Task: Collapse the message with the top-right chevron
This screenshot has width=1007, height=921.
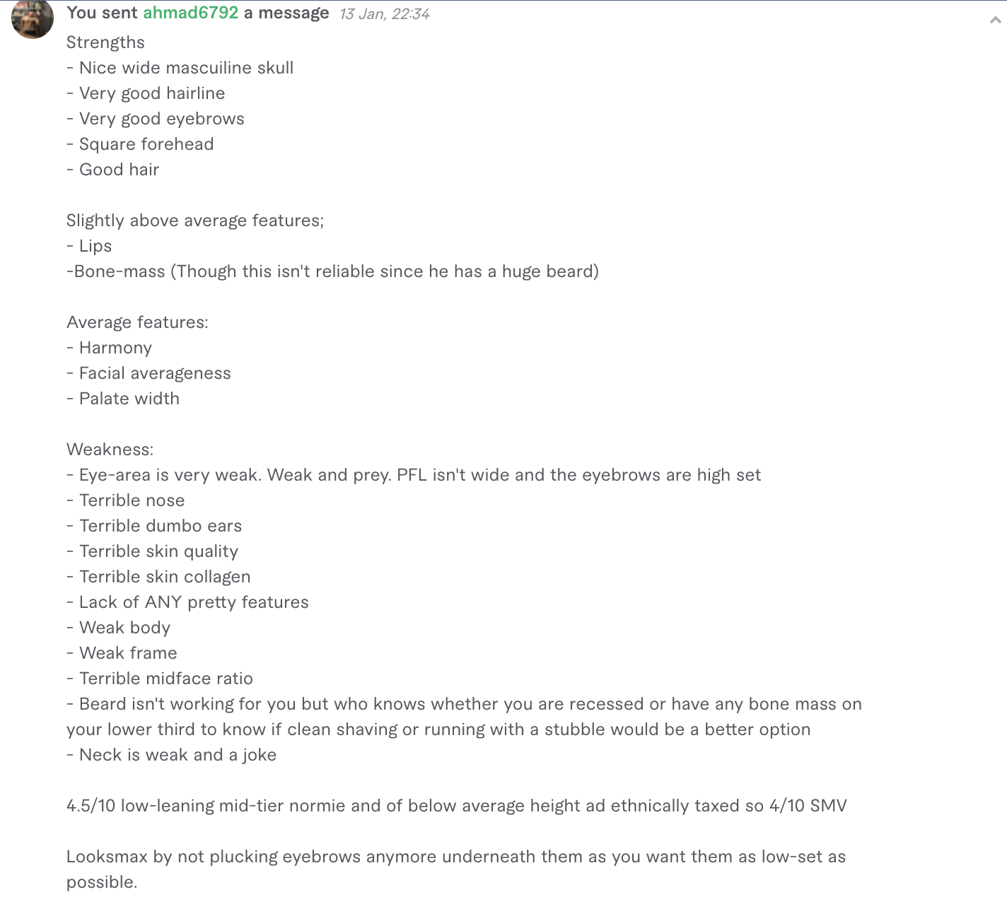Action: [x=995, y=20]
